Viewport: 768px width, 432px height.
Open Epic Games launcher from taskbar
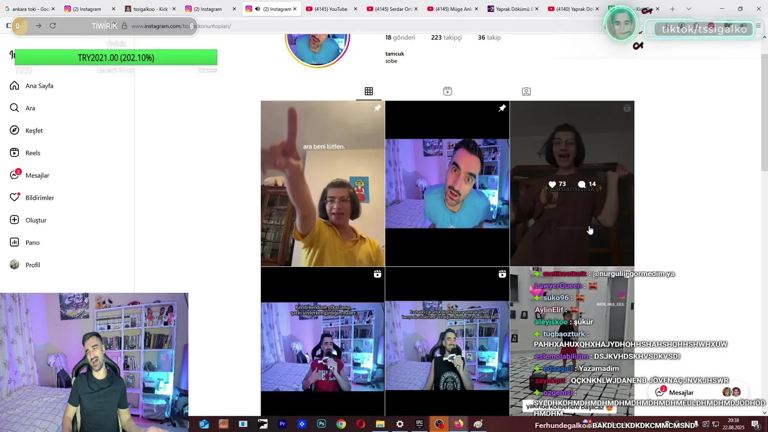coord(419,424)
